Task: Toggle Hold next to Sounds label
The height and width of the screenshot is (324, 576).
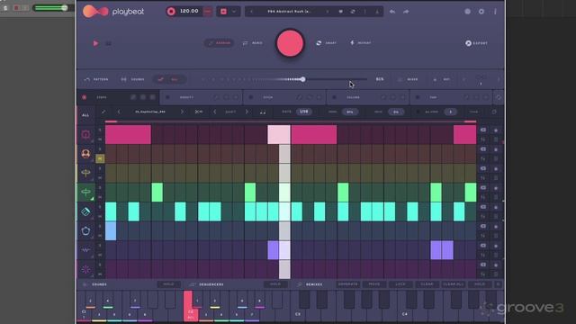Action: (168, 284)
